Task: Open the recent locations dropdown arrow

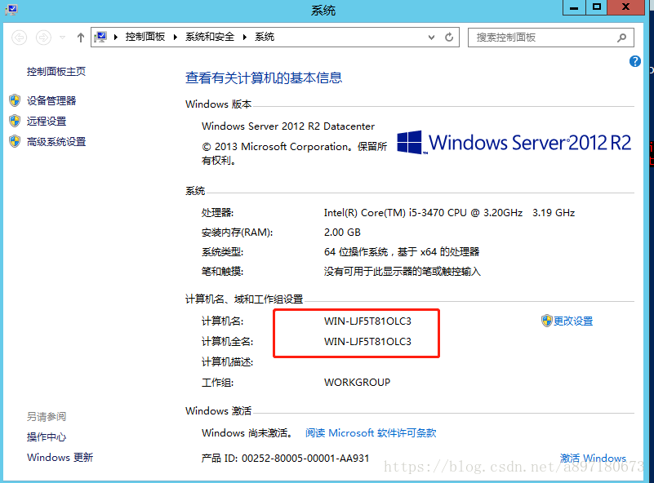Action: point(63,38)
